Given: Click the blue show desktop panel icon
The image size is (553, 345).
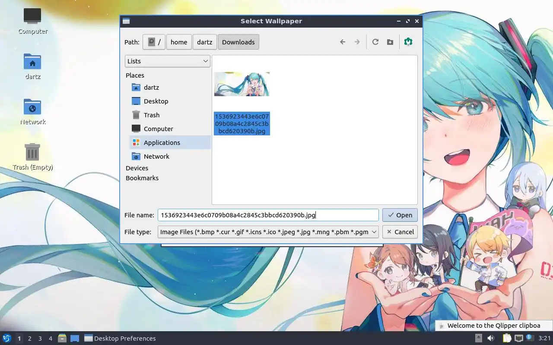Looking at the screenshot, I should (x=74, y=338).
